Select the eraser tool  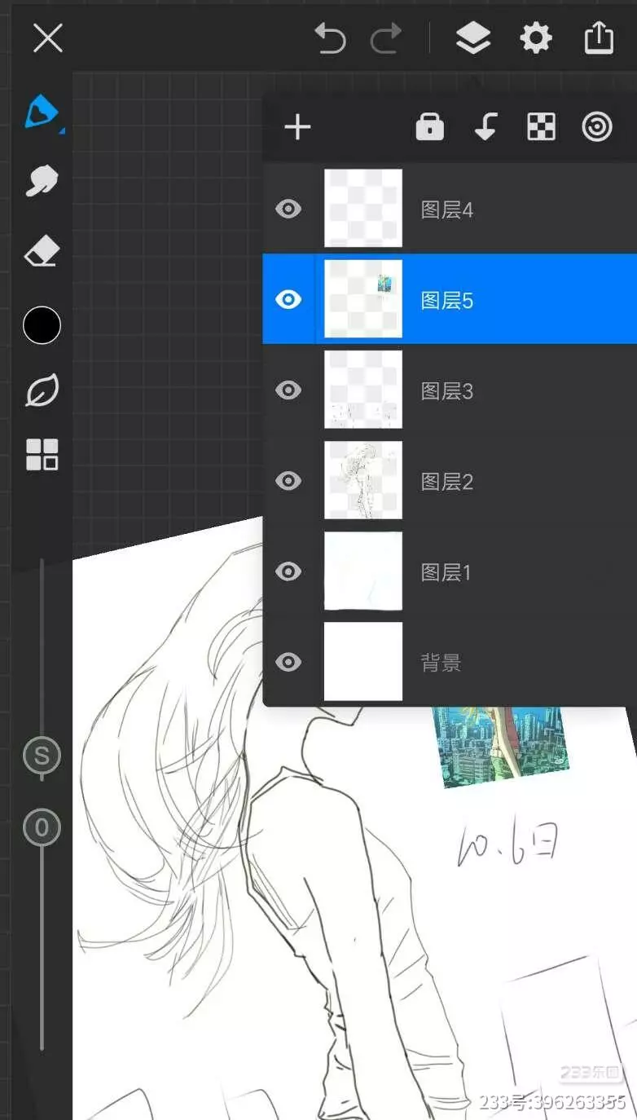coord(42,252)
